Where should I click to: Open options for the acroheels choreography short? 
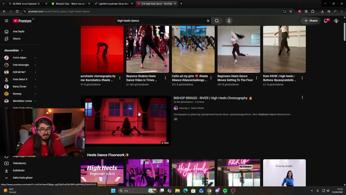tap(120, 78)
